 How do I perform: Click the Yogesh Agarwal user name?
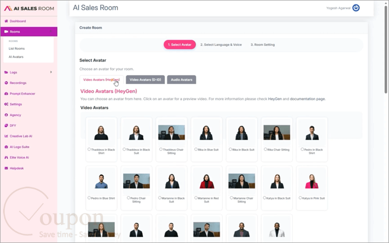pos(338,8)
